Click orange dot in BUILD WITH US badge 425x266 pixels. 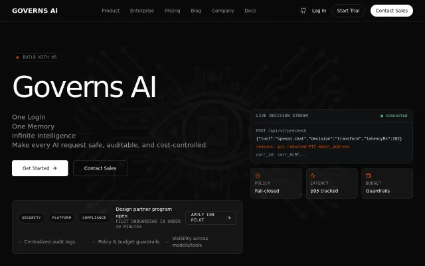click(x=18, y=57)
